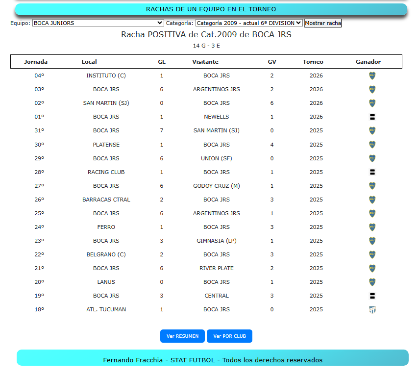The height and width of the screenshot is (377, 418).
Task: Click the Torneo column header
Action: click(x=313, y=62)
